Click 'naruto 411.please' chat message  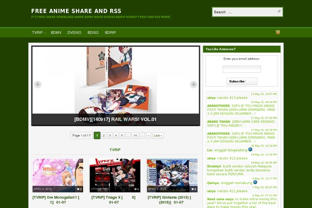coord(232,191)
